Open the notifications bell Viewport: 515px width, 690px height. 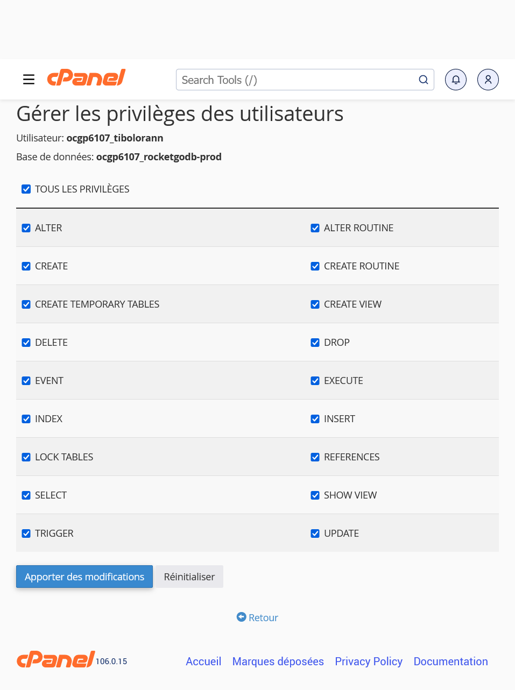coord(456,80)
